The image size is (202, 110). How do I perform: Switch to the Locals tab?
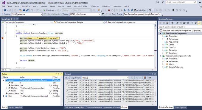(11, 107)
